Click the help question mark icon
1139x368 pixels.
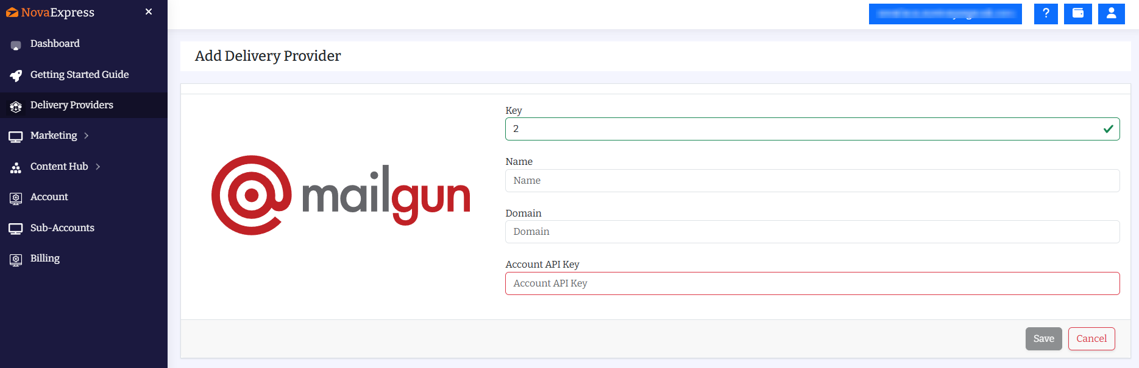(1045, 13)
